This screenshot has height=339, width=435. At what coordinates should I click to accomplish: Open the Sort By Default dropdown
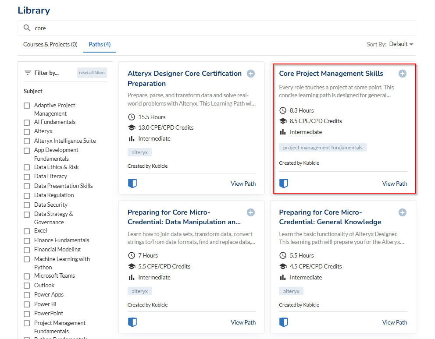coord(401,44)
